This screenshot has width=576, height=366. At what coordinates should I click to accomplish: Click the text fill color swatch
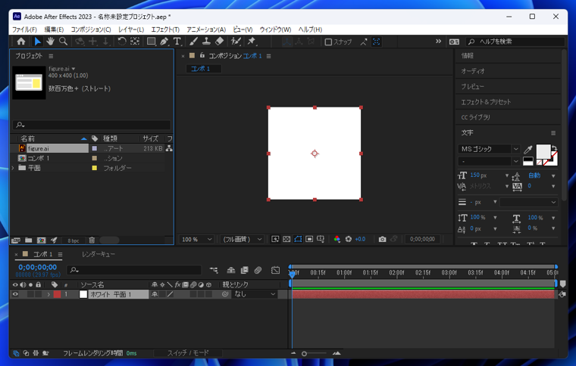tap(543, 151)
